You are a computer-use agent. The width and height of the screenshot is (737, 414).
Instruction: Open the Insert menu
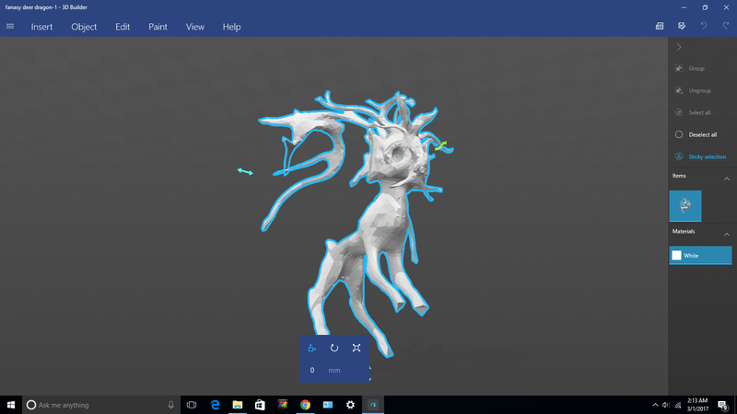(41, 27)
